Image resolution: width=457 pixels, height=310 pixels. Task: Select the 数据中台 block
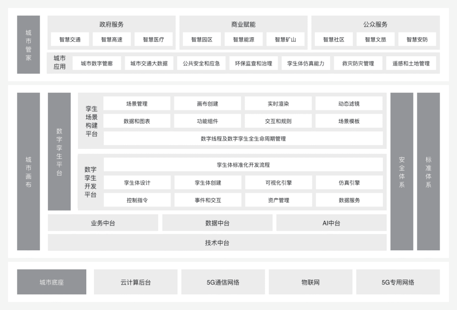(x=217, y=223)
